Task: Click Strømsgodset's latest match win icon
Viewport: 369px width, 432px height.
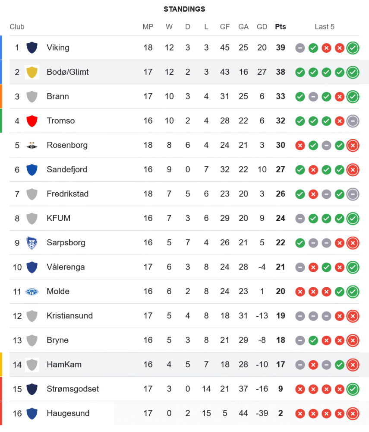Action: 353,389
